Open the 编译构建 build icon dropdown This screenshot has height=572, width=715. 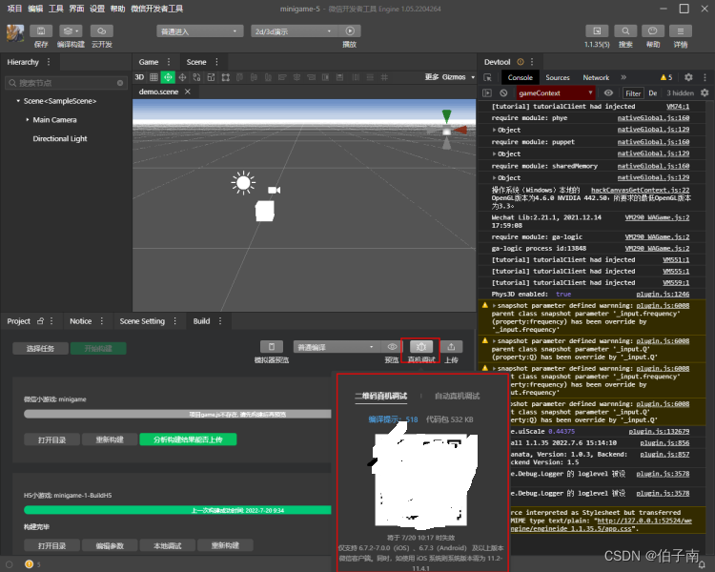[x=71, y=31]
